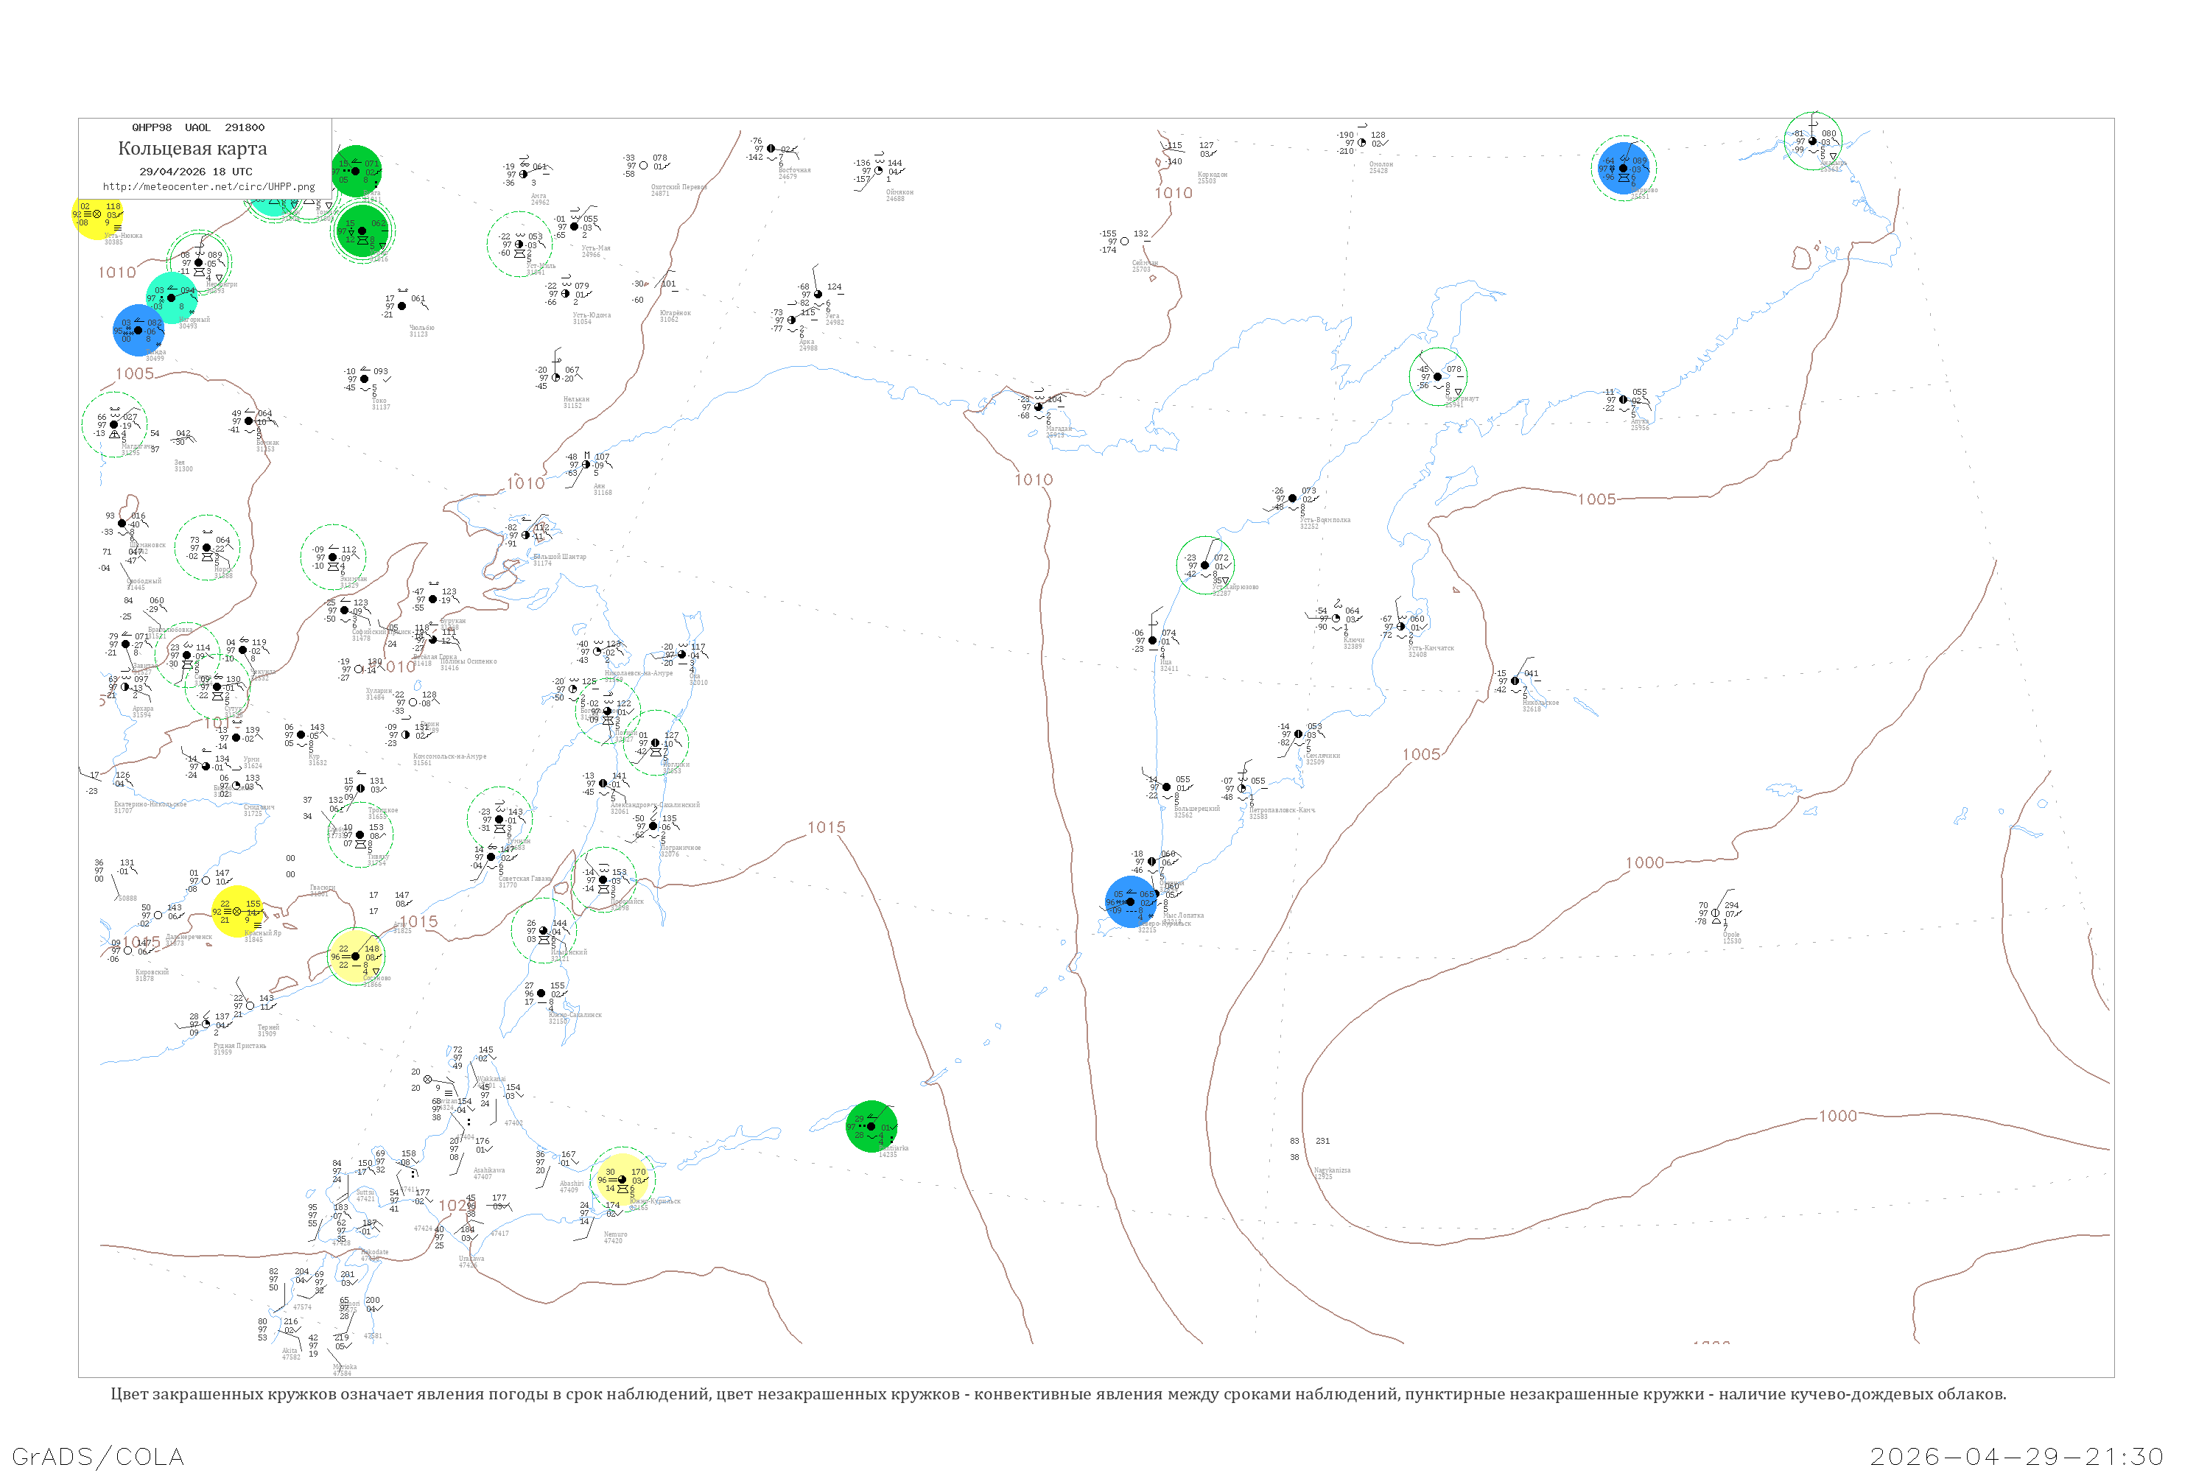Select the open circle at Сеймчан station

pos(1125,242)
